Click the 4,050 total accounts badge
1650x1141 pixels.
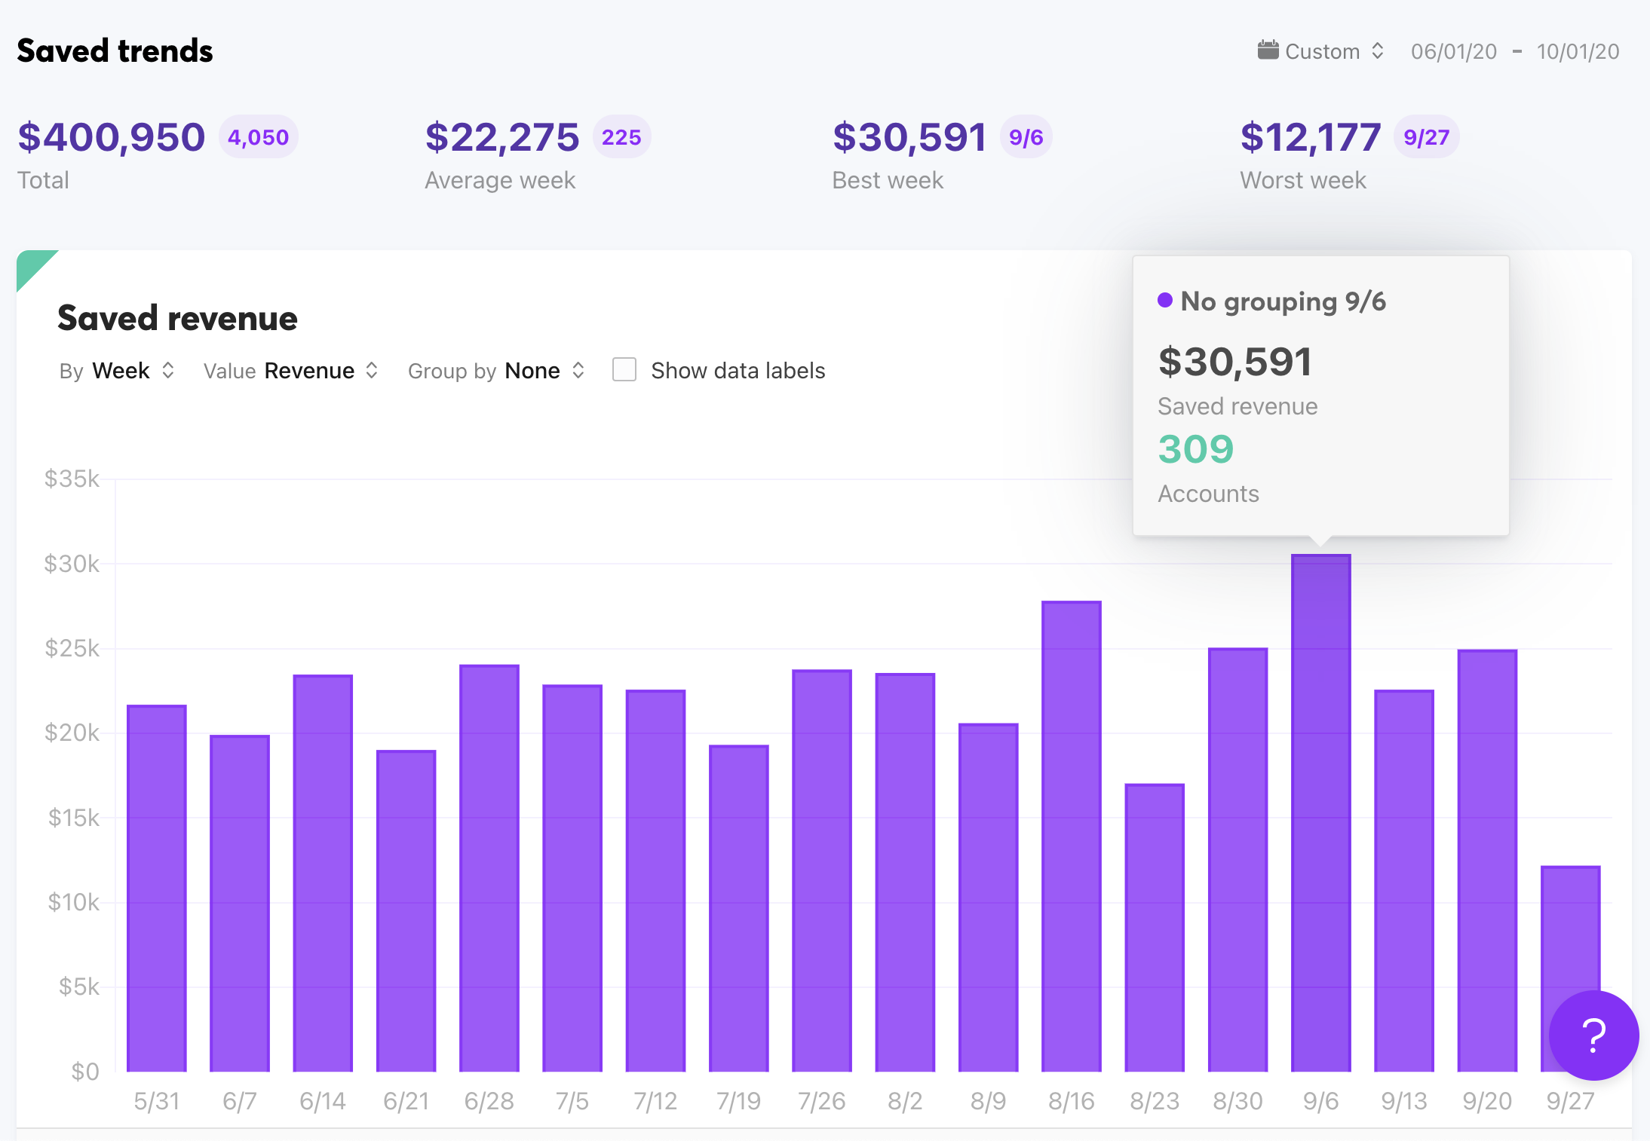click(x=258, y=137)
